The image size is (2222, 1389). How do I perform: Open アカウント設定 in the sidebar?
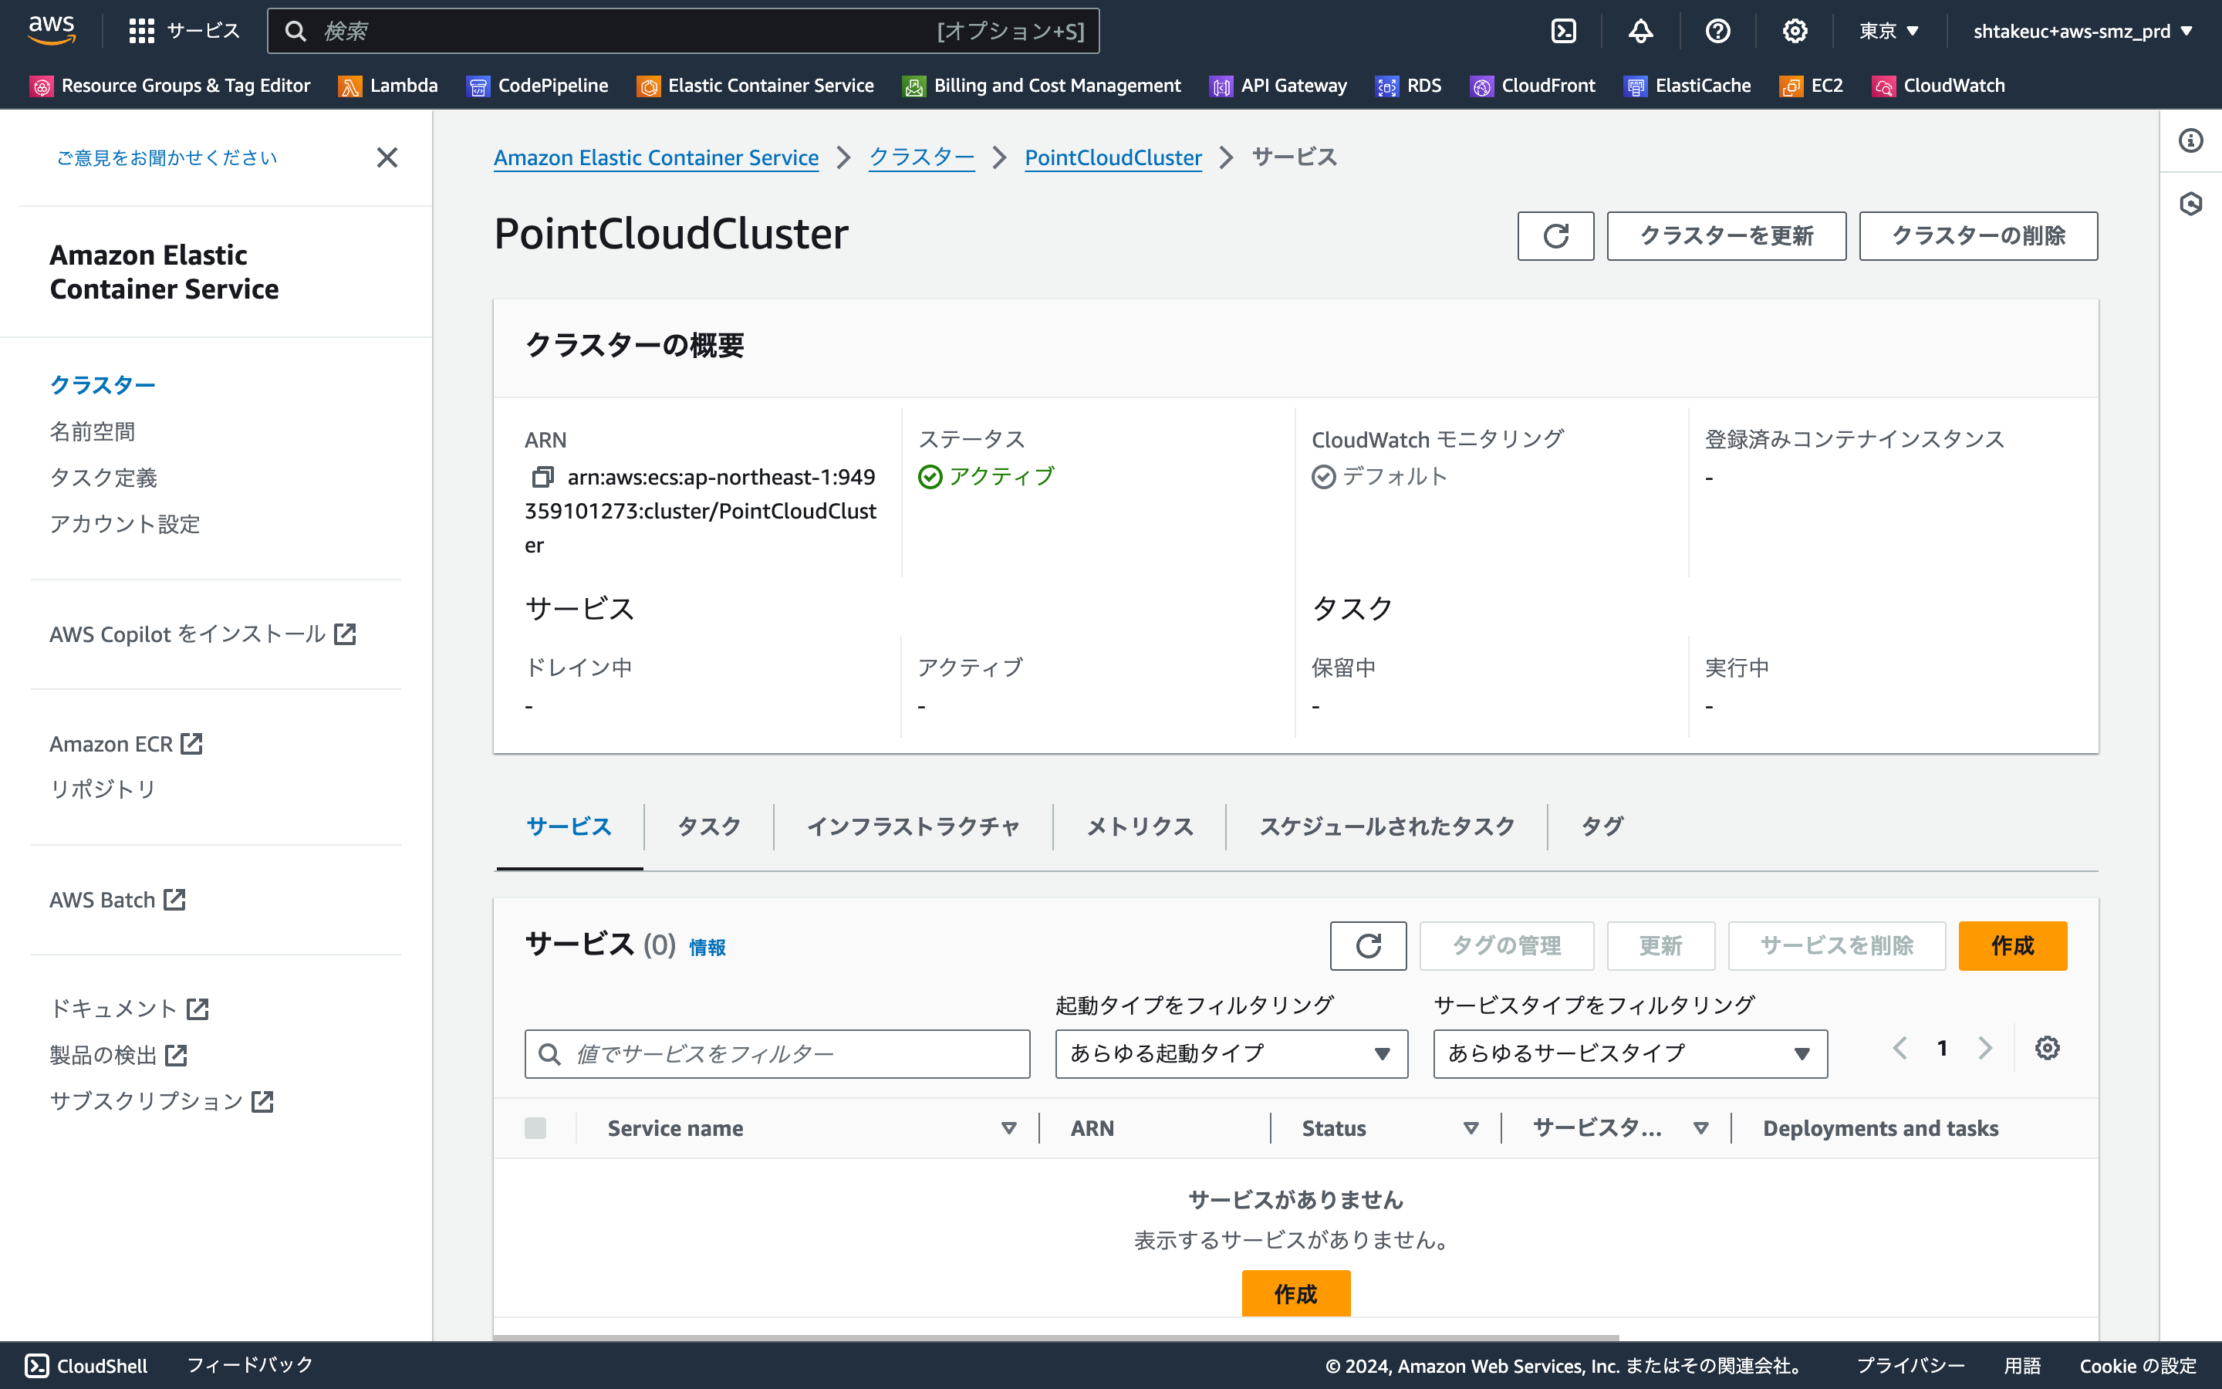[x=125, y=525]
